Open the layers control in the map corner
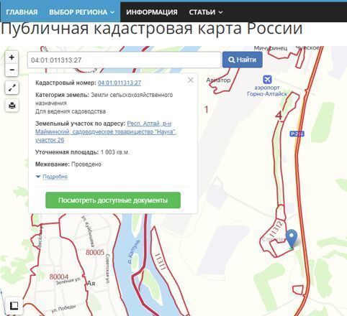The height and width of the screenshot is (316, 347). [14, 306]
